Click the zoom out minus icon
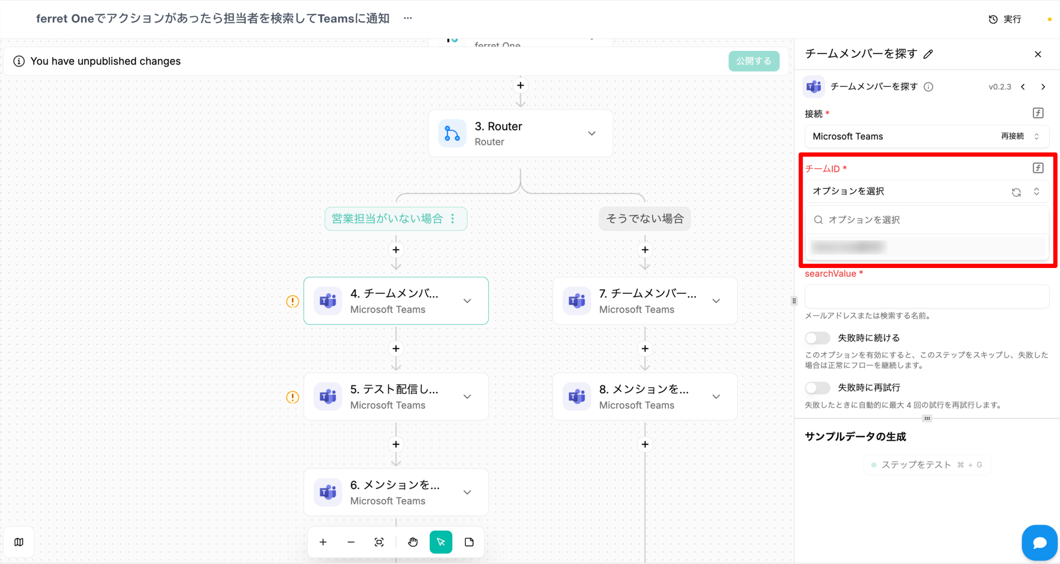 [x=351, y=542]
